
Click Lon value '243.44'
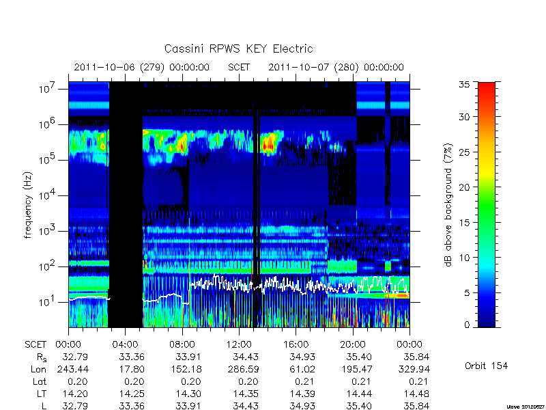click(x=72, y=369)
